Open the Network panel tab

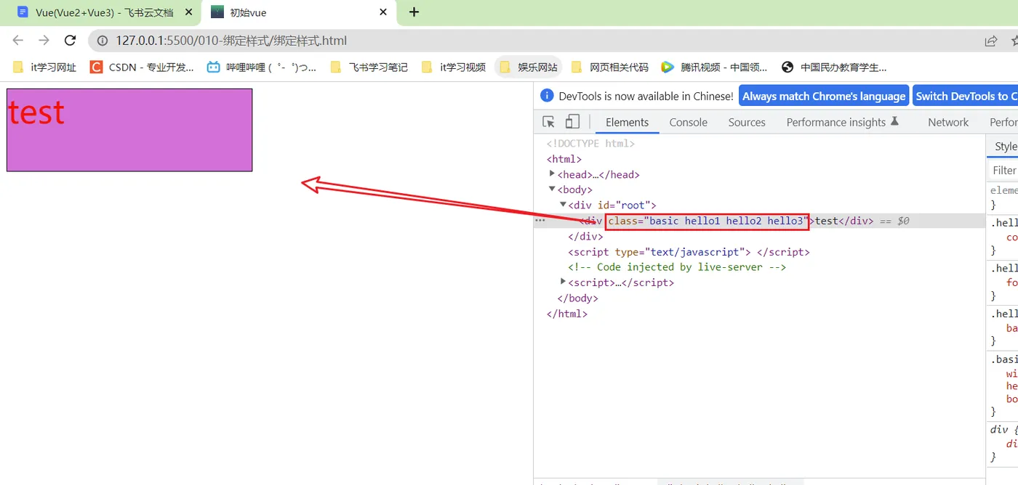[x=948, y=122]
